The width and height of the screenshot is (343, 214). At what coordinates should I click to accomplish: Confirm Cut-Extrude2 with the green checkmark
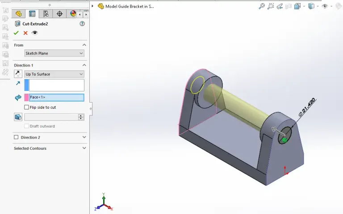point(17,33)
